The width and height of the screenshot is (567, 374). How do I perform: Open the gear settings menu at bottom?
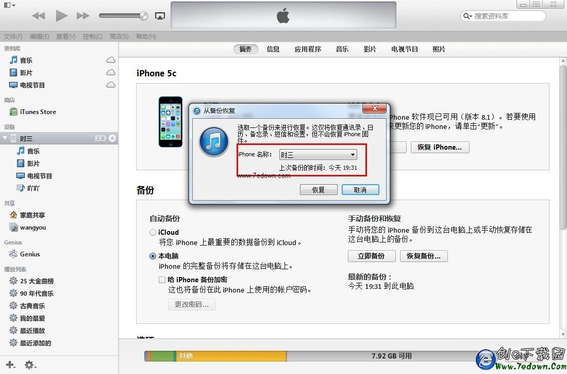(x=30, y=365)
